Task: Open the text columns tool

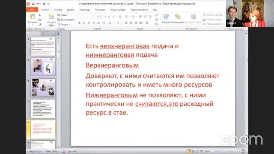Action: pyautogui.click(x=147, y=23)
